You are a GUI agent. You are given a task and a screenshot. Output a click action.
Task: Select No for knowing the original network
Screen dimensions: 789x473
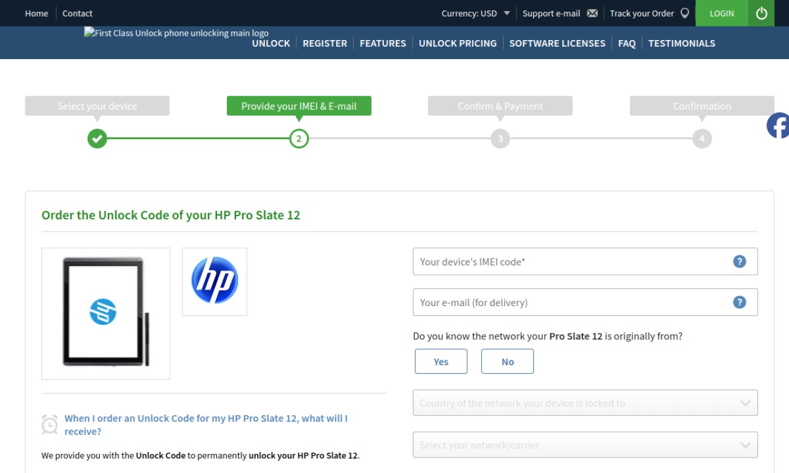pos(507,362)
